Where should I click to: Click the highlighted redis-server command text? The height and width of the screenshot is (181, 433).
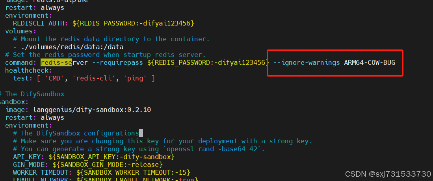tap(64, 63)
